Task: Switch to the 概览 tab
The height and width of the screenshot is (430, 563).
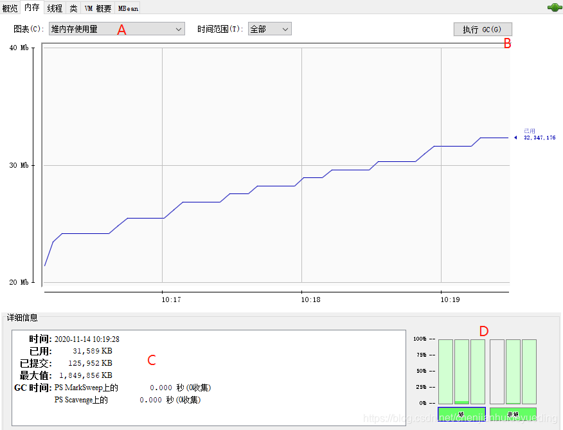Action: 10,8
